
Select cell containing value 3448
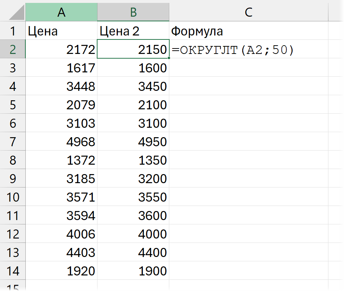61,87
